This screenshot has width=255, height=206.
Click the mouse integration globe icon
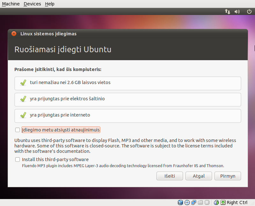(x=216, y=202)
